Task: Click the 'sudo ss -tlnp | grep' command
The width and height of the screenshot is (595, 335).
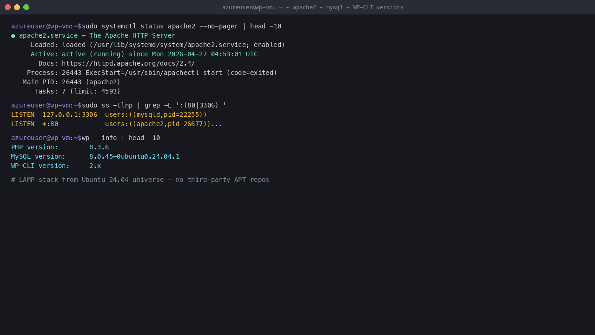Action: tap(154, 105)
